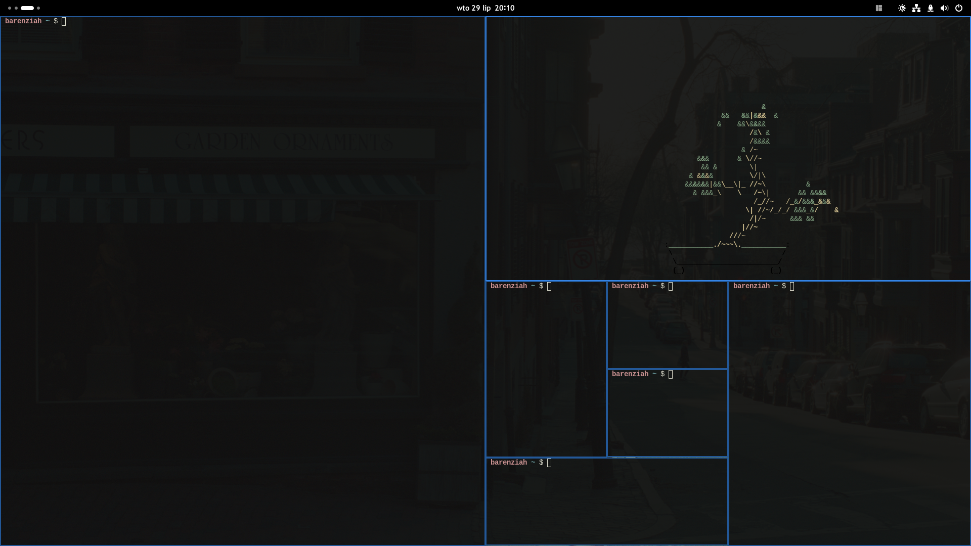
Task: Switch to the first workspace dot
Action: (10, 8)
